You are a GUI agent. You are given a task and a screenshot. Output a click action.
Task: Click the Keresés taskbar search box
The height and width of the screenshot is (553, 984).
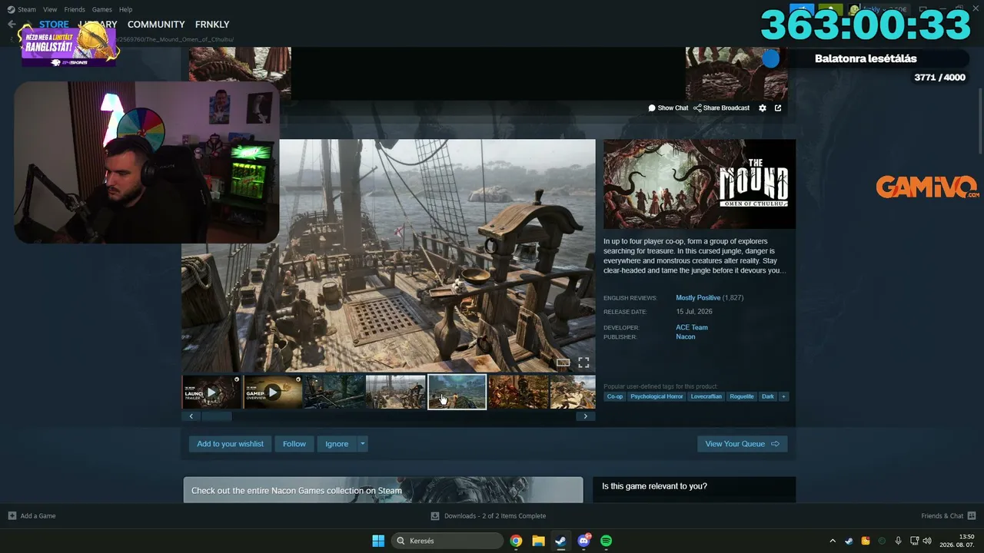coord(448,541)
